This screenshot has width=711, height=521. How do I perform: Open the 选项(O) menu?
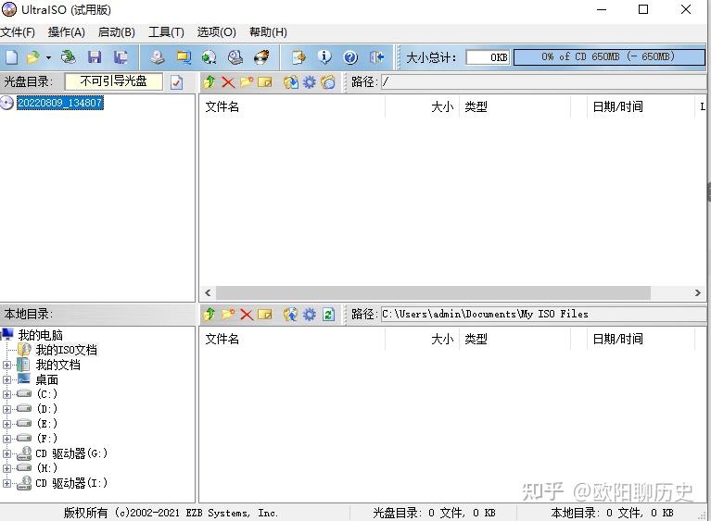pos(217,32)
